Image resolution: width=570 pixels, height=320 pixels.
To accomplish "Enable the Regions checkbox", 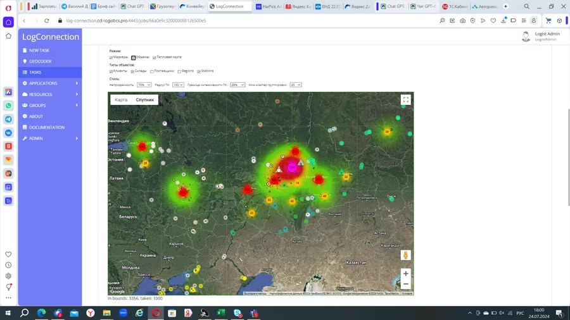I will [179, 71].
